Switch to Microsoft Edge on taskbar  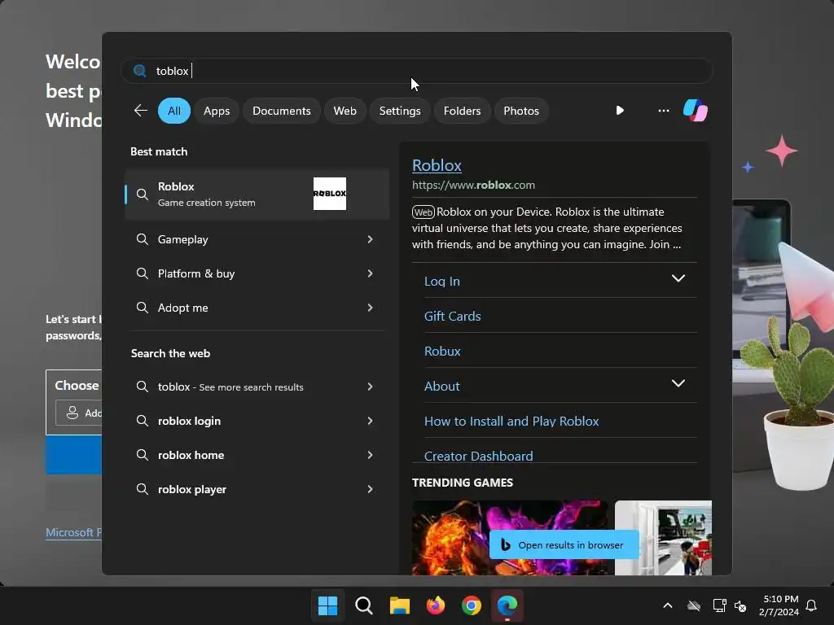(x=507, y=605)
